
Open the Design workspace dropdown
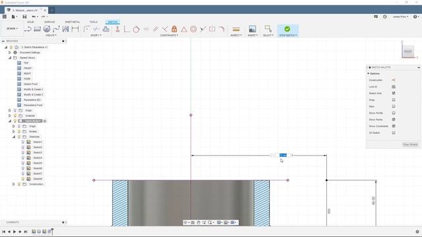[12, 28]
